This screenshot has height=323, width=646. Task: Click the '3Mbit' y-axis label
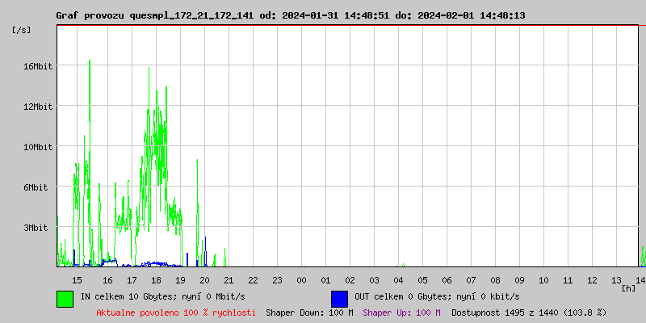[x=37, y=228]
